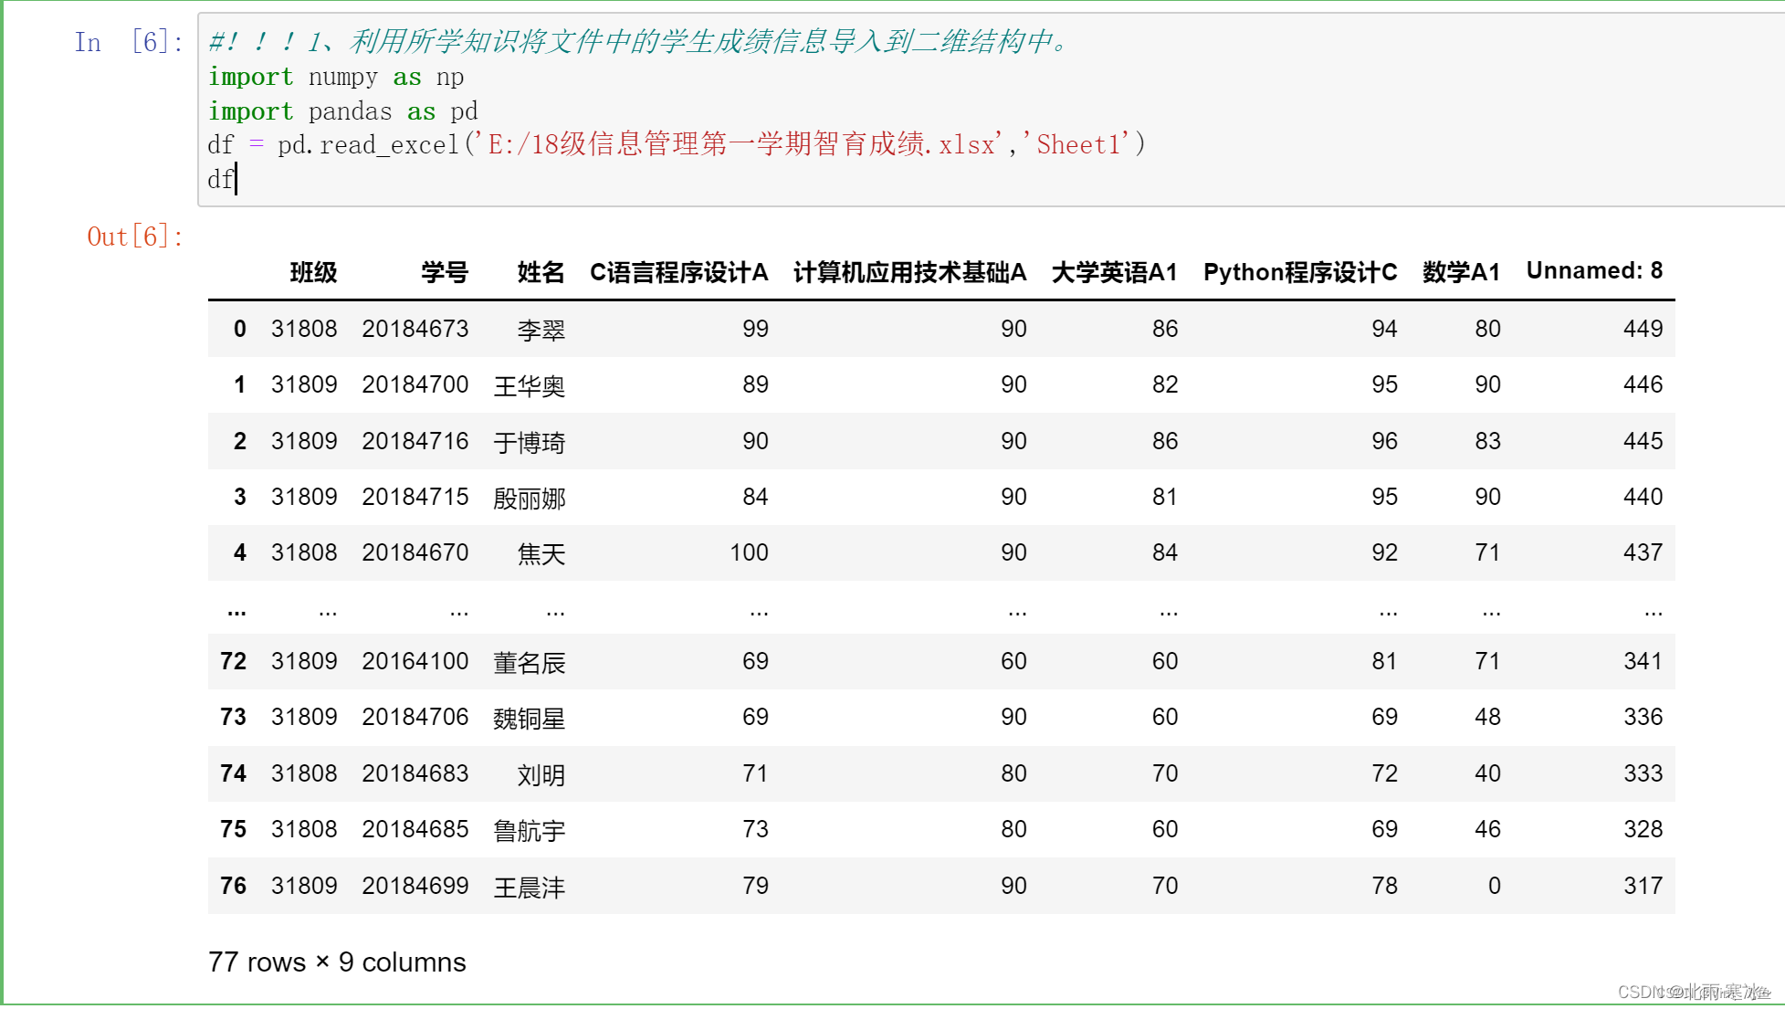
Task: Click the Out[6] output prompt label
Action: [x=135, y=237]
